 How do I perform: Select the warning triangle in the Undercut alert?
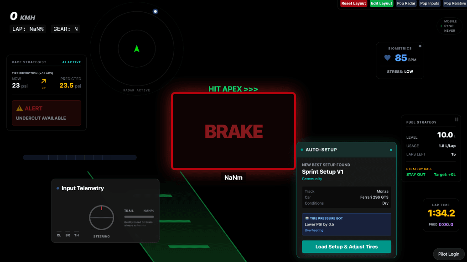click(19, 108)
